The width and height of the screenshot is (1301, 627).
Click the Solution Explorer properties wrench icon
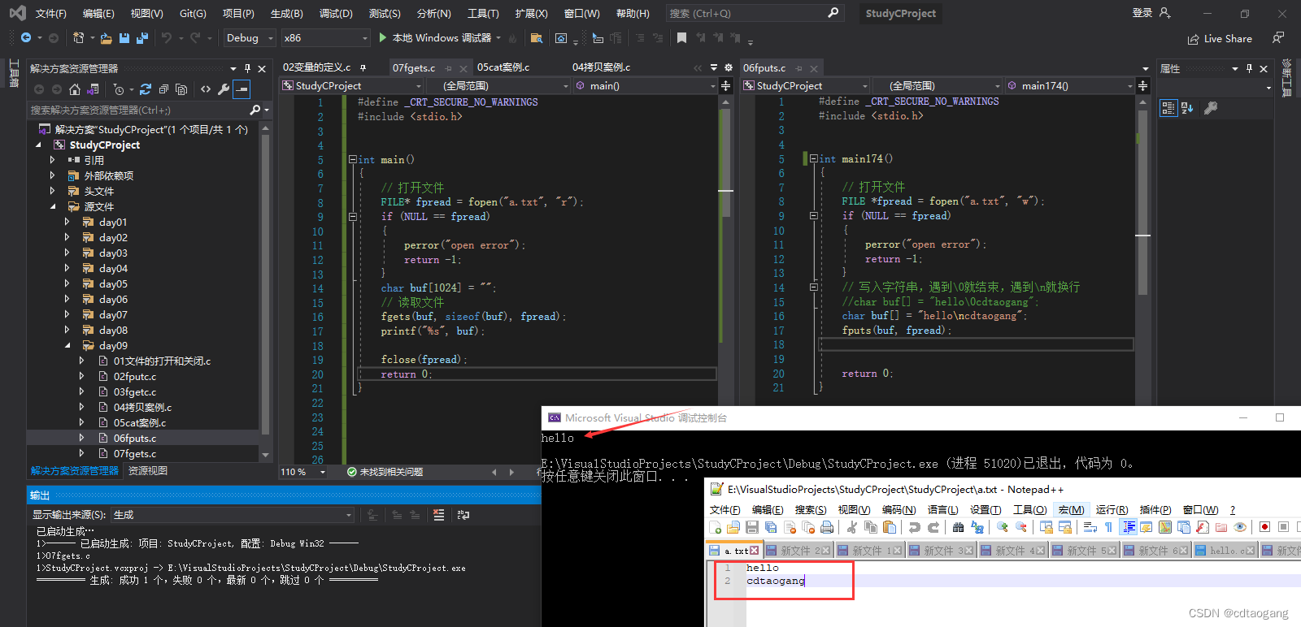(224, 89)
